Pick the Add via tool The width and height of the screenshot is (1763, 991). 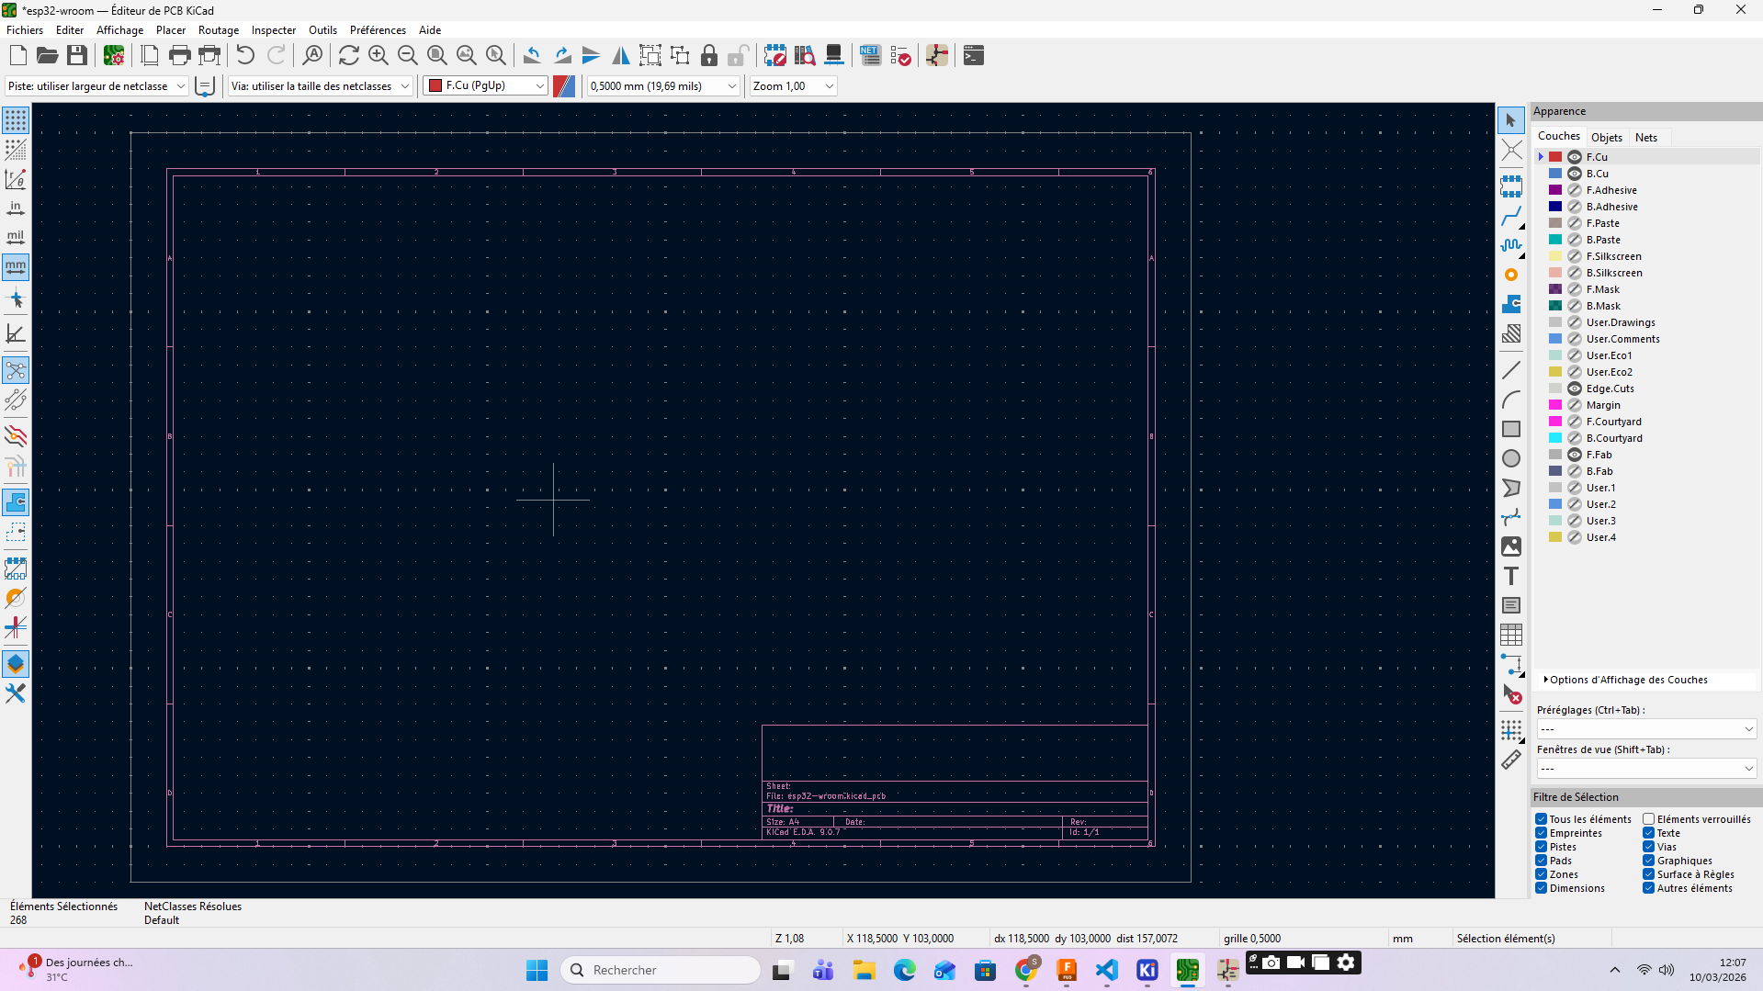pos(1511,275)
